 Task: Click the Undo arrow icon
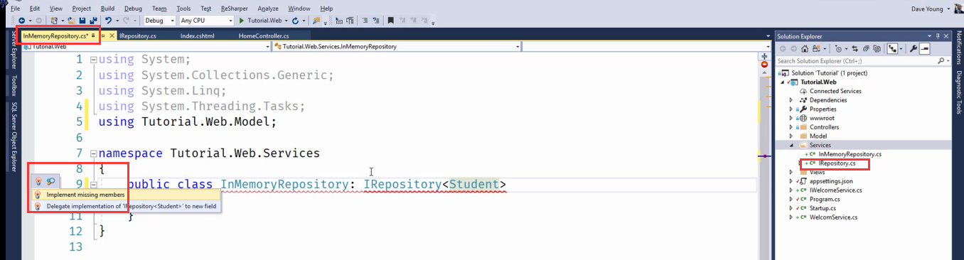click(x=108, y=21)
